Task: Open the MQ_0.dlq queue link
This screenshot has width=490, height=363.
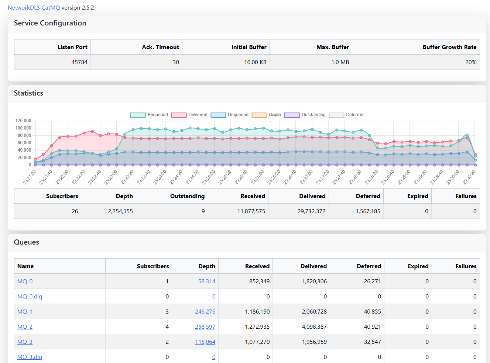Action: [30, 297]
